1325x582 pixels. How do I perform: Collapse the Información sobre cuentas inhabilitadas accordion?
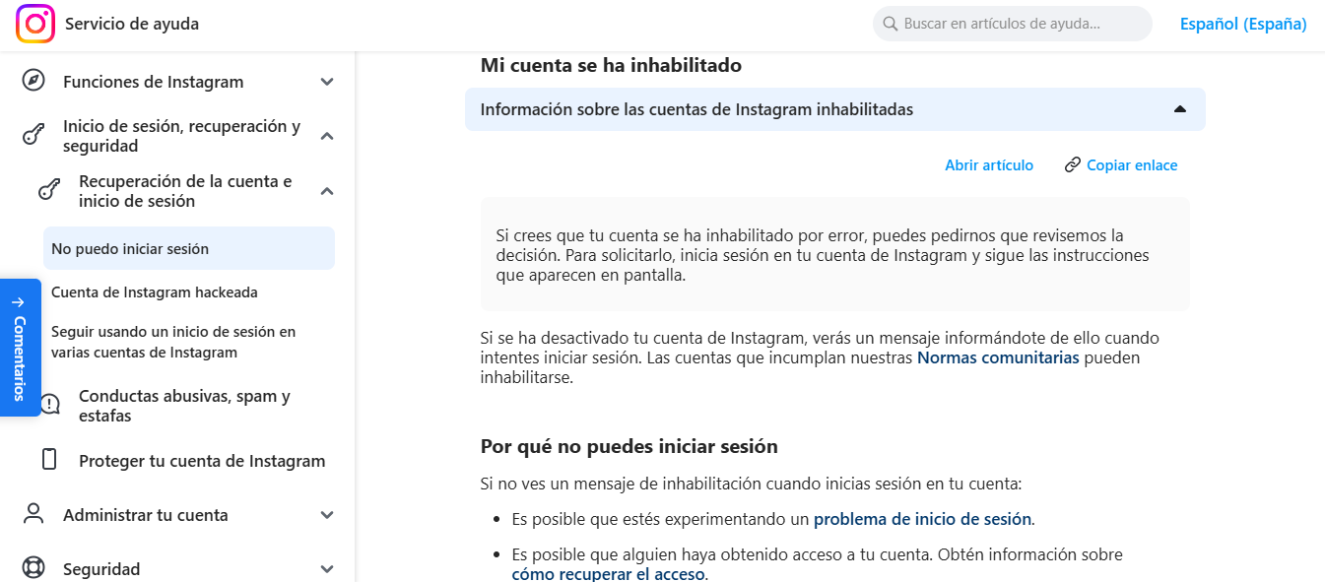pyautogui.click(x=1179, y=109)
